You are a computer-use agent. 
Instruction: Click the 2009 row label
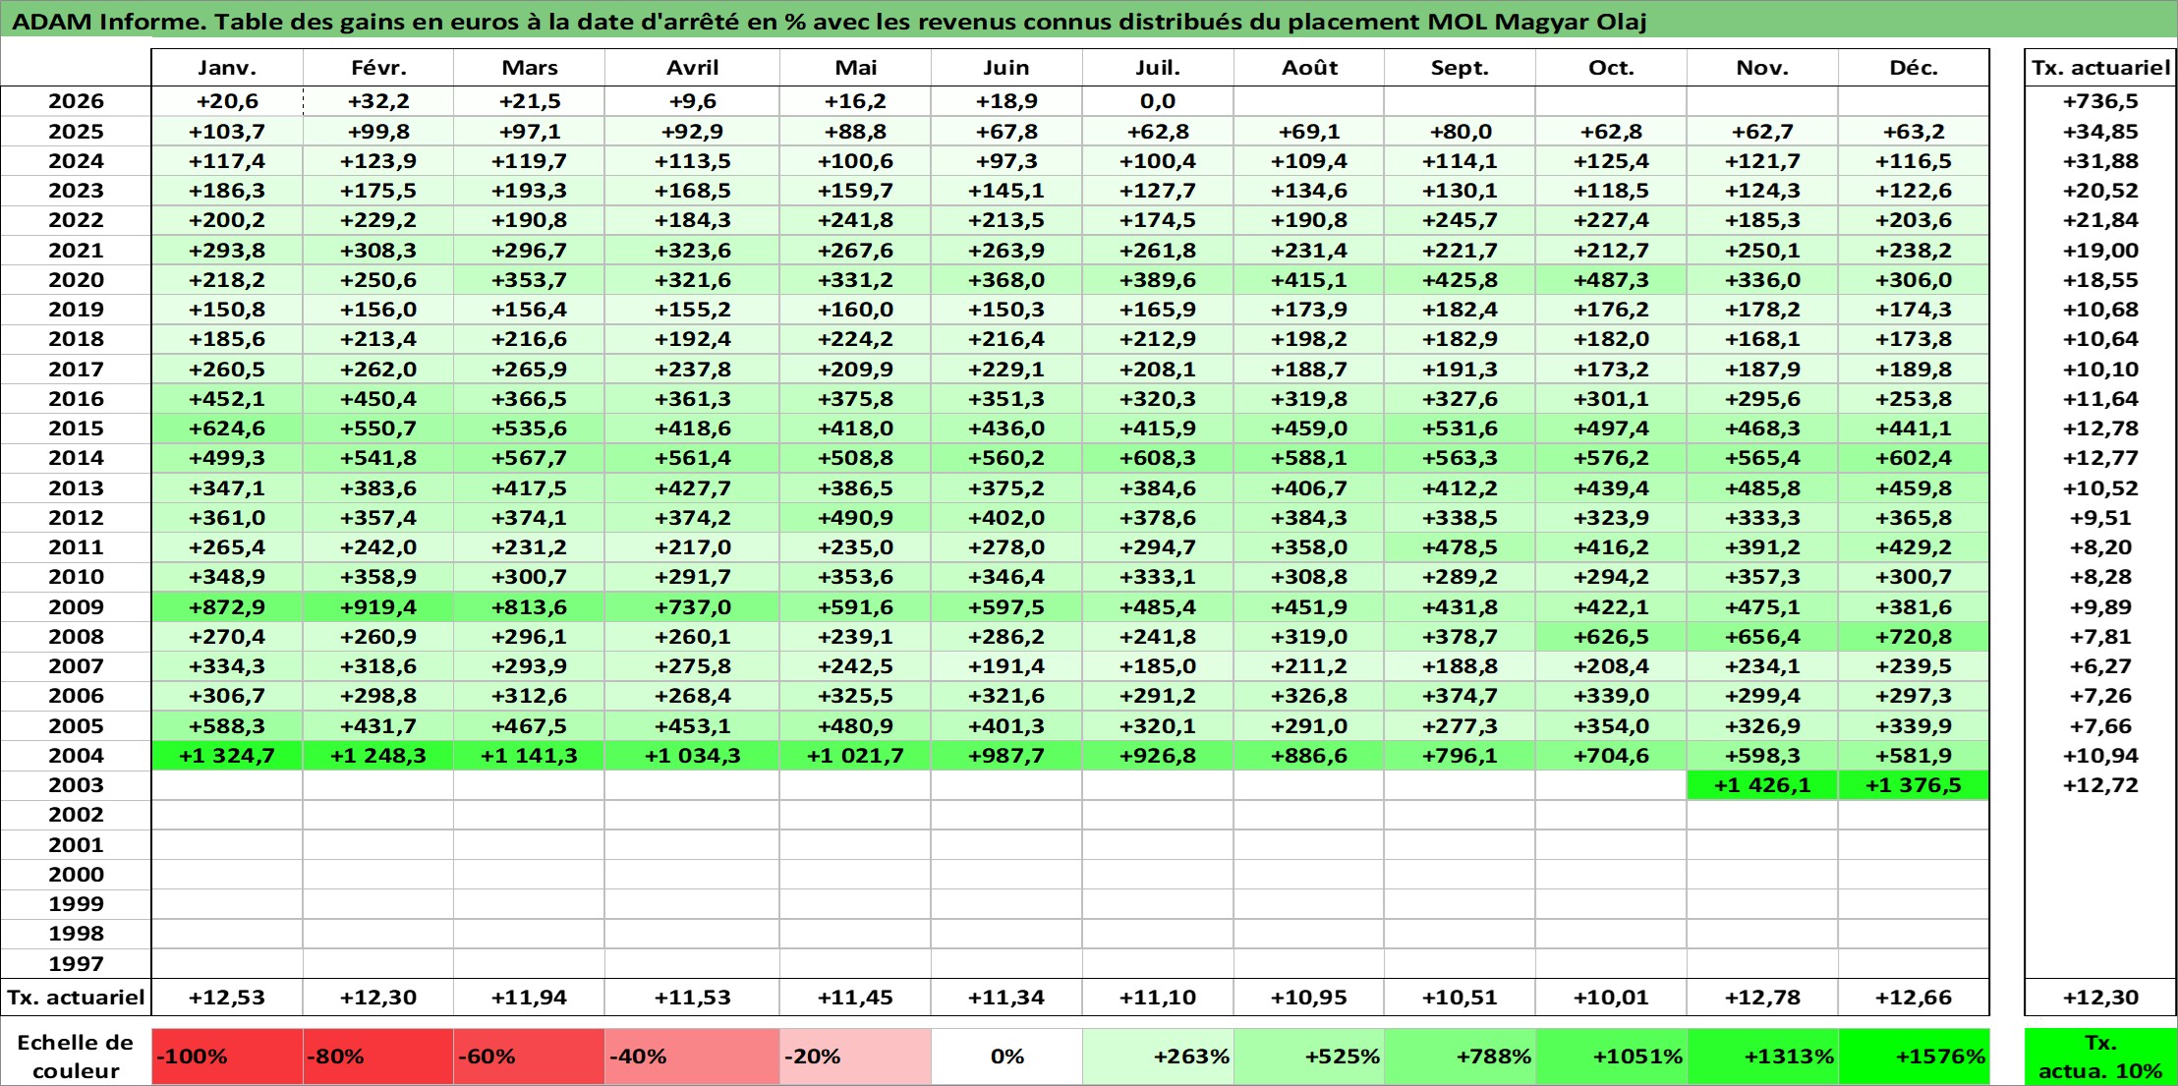(76, 607)
